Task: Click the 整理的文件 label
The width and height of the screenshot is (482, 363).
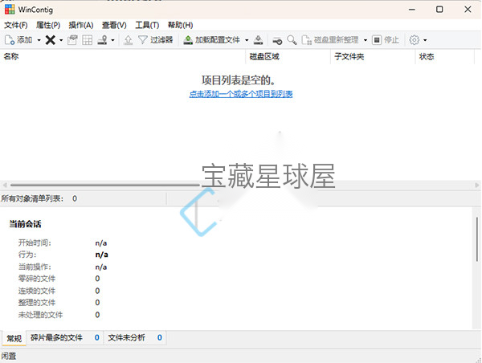Action: [x=37, y=303]
